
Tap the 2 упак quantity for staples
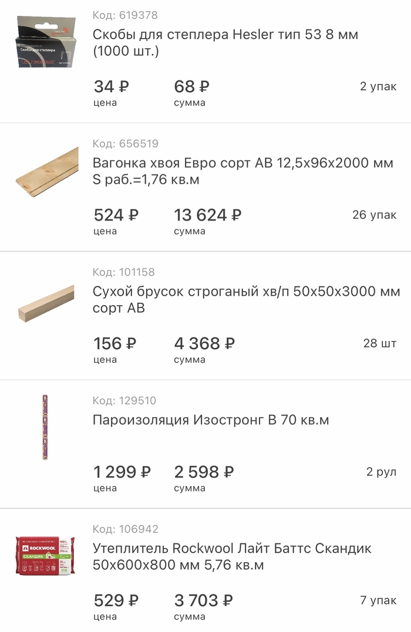pos(378,87)
